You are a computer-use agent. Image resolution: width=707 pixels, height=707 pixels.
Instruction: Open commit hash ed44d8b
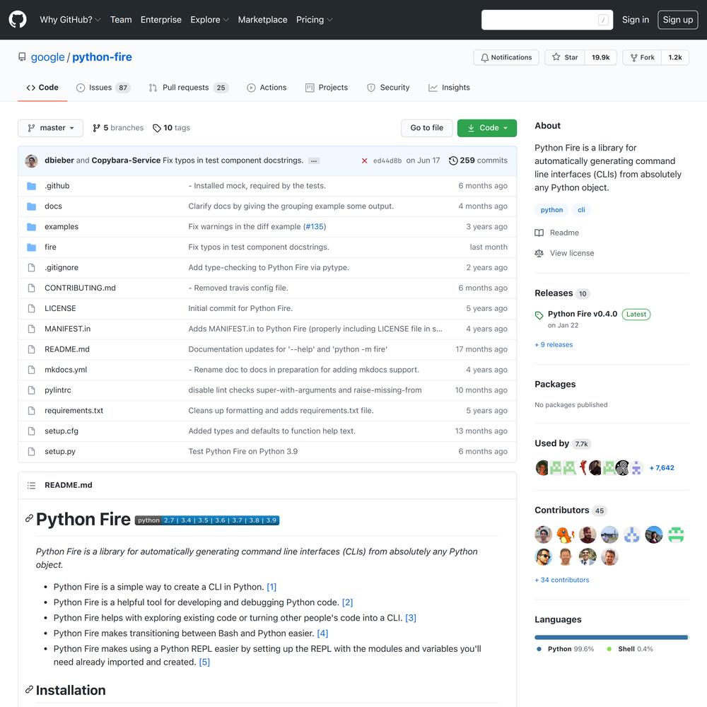(387, 160)
